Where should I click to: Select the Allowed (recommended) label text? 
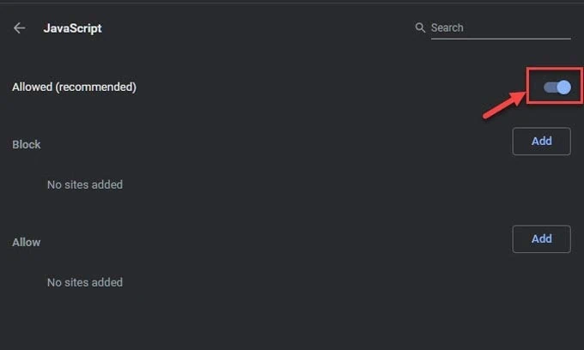[74, 87]
